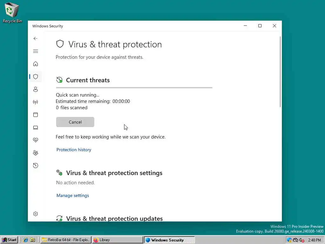
Task: Open Settings gear in sidebar
Action: [x=36, y=214]
